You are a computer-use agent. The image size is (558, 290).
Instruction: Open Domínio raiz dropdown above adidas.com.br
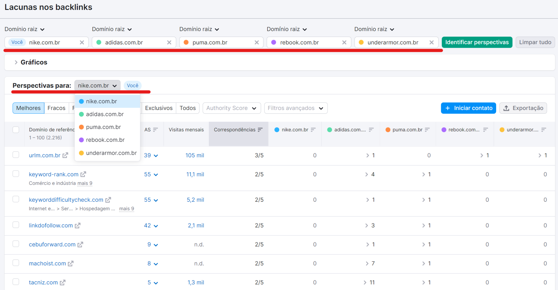112,29
